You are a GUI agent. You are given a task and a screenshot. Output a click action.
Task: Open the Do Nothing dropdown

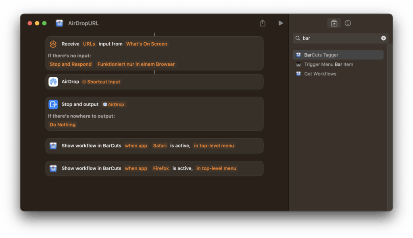coord(63,125)
